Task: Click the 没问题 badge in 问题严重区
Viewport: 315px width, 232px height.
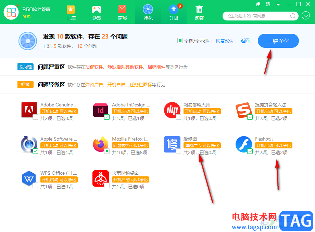Action: 26,67
